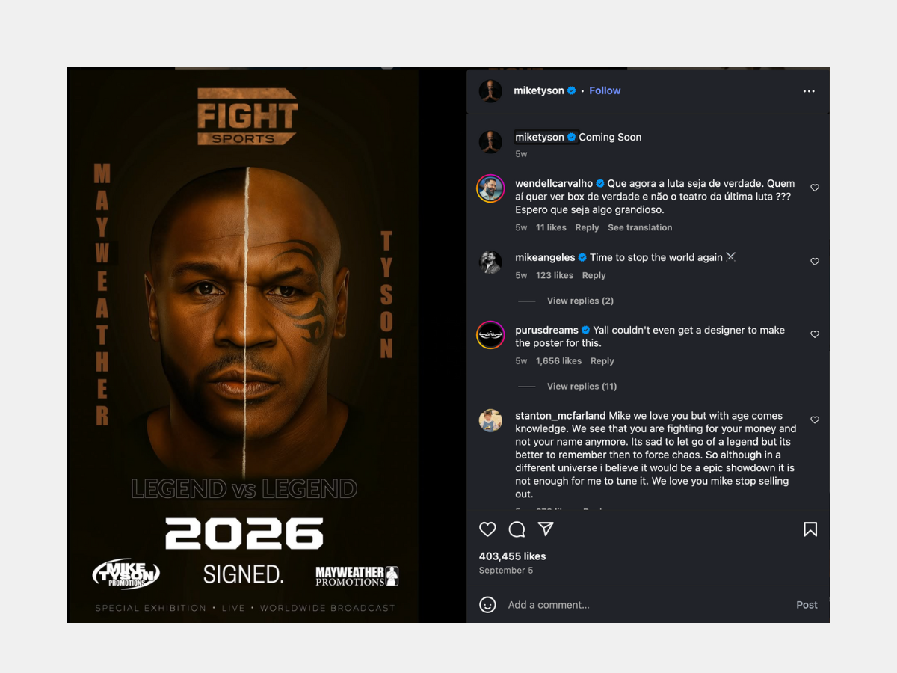Reply to mikeangeles' comment
The width and height of the screenshot is (897, 673).
pos(594,275)
